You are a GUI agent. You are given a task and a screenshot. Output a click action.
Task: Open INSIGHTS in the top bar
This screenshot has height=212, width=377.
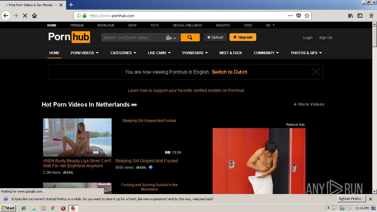point(223,25)
